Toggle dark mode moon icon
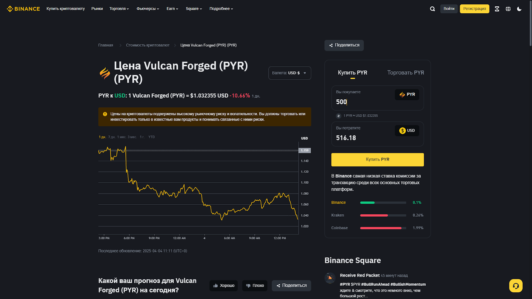Viewport: 532px width, 299px height. [x=519, y=9]
